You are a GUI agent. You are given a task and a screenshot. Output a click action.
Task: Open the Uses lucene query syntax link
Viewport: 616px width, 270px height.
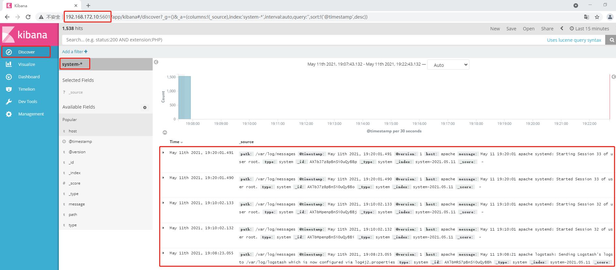574,40
